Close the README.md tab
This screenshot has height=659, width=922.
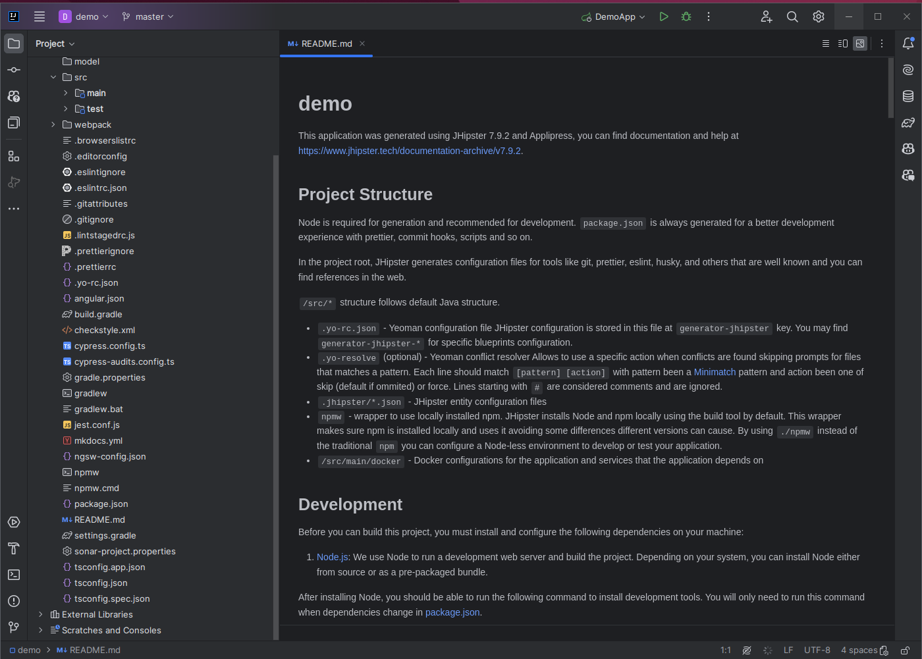[362, 43]
